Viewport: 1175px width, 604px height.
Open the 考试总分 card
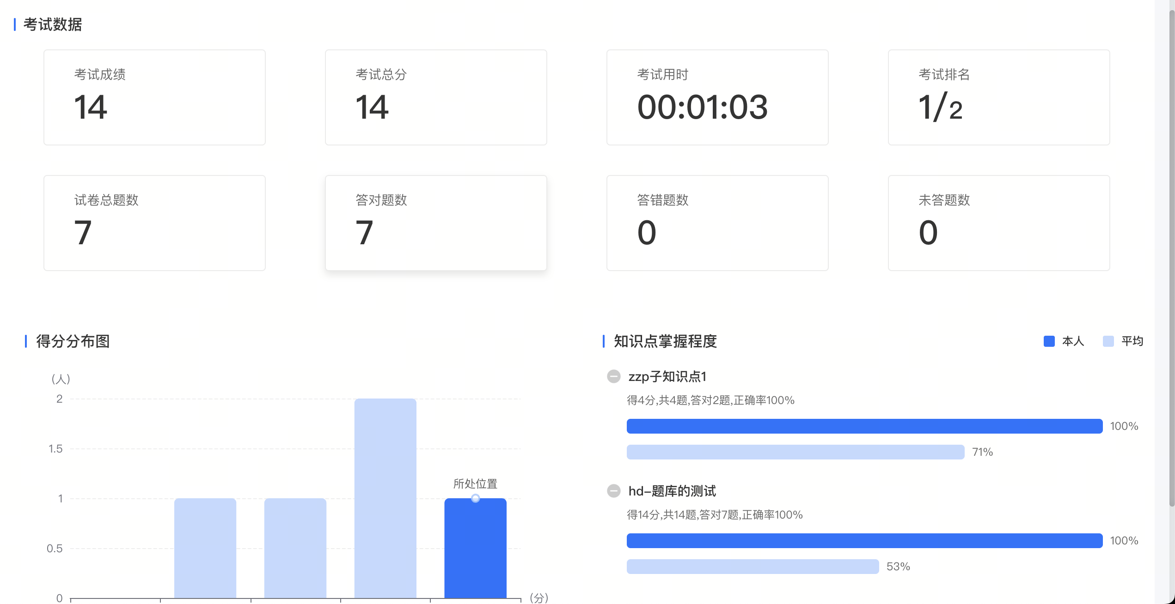point(436,97)
